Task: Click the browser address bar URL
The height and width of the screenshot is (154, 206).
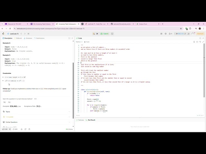Action: [x=51, y=29]
